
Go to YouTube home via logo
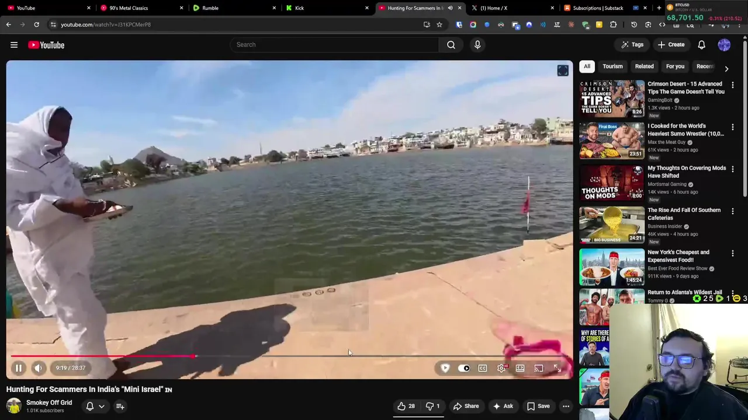(46, 45)
